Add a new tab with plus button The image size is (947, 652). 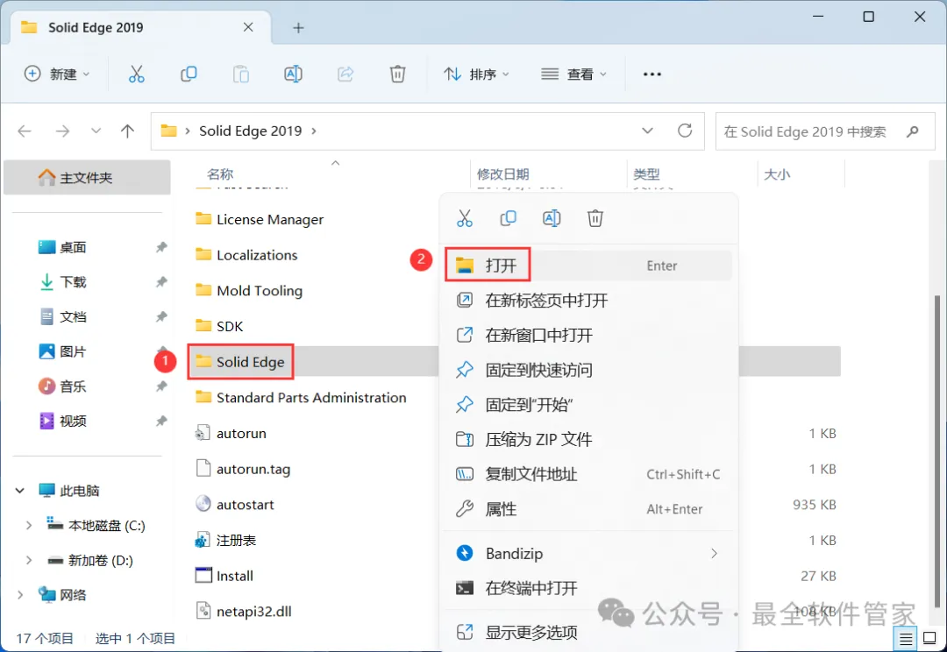pos(298,28)
